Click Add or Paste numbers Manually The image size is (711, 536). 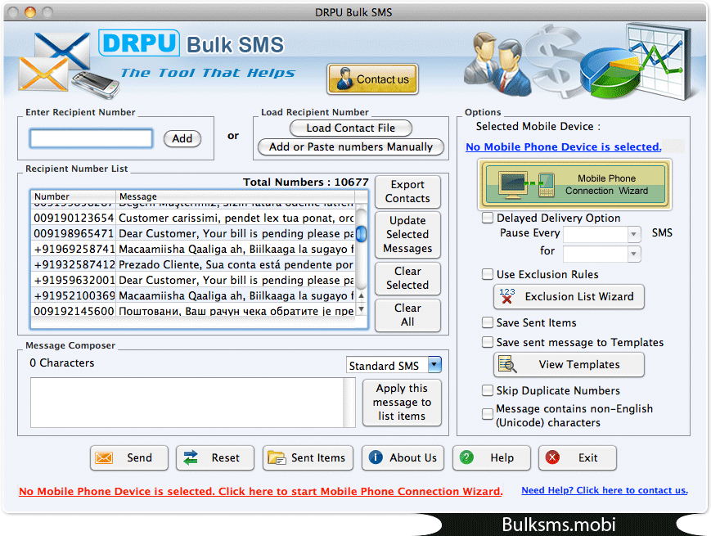click(350, 147)
